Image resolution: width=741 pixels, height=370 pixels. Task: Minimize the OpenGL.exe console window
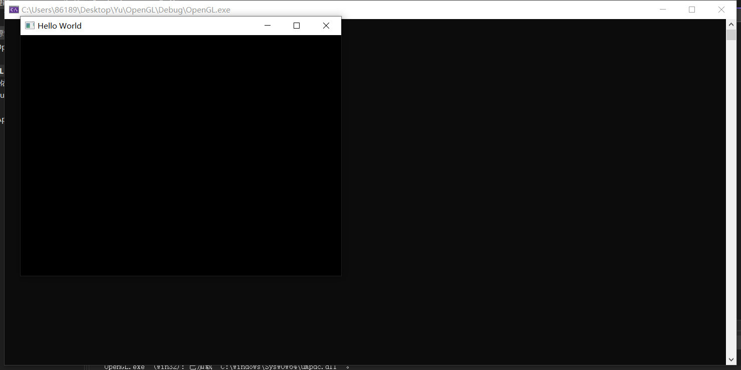(663, 10)
